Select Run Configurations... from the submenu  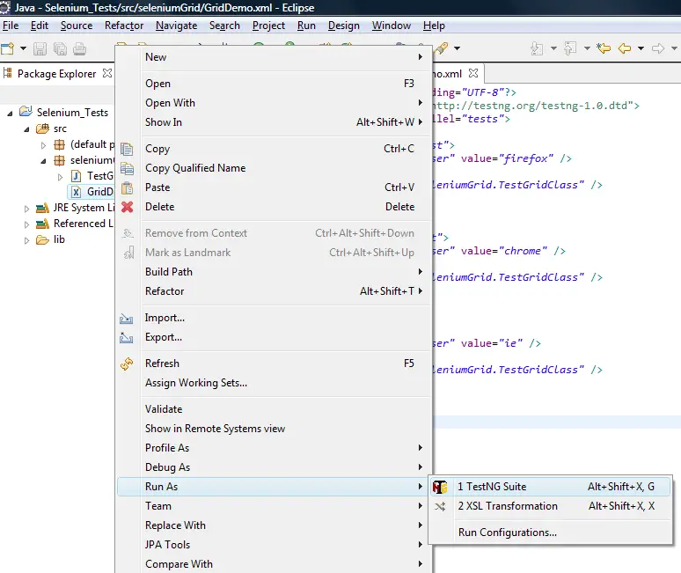pos(507,532)
